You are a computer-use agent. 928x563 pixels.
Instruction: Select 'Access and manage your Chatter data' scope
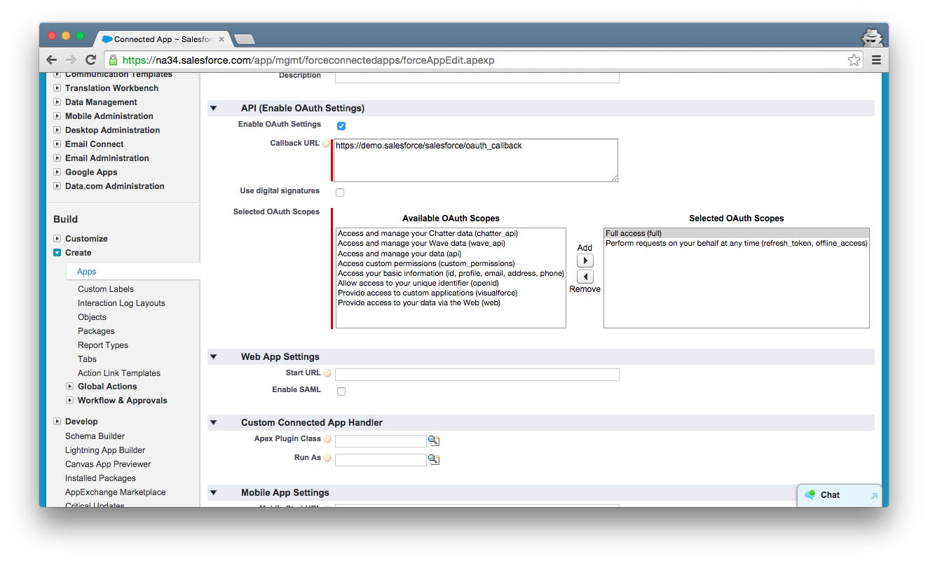point(451,234)
